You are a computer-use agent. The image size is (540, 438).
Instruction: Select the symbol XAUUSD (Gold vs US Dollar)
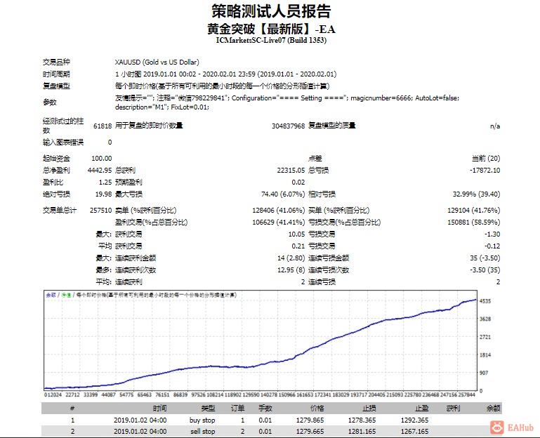(157, 62)
